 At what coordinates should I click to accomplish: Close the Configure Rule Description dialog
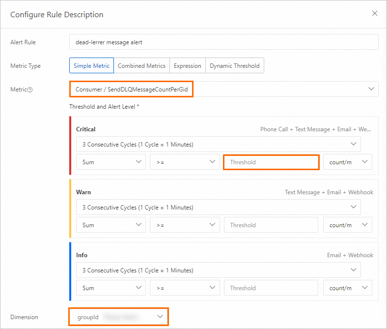[375, 13]
